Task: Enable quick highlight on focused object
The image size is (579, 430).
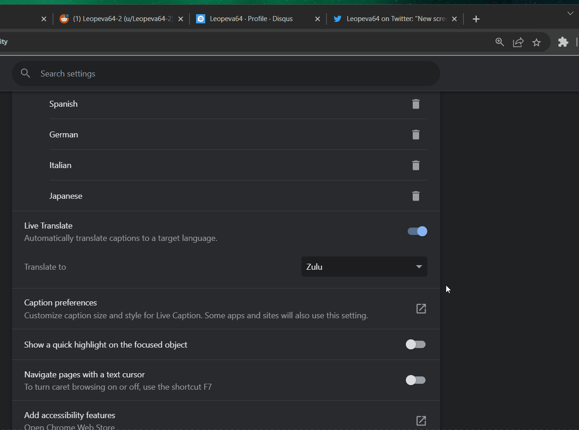Action: pyautogui.click(x=415, y=344)
